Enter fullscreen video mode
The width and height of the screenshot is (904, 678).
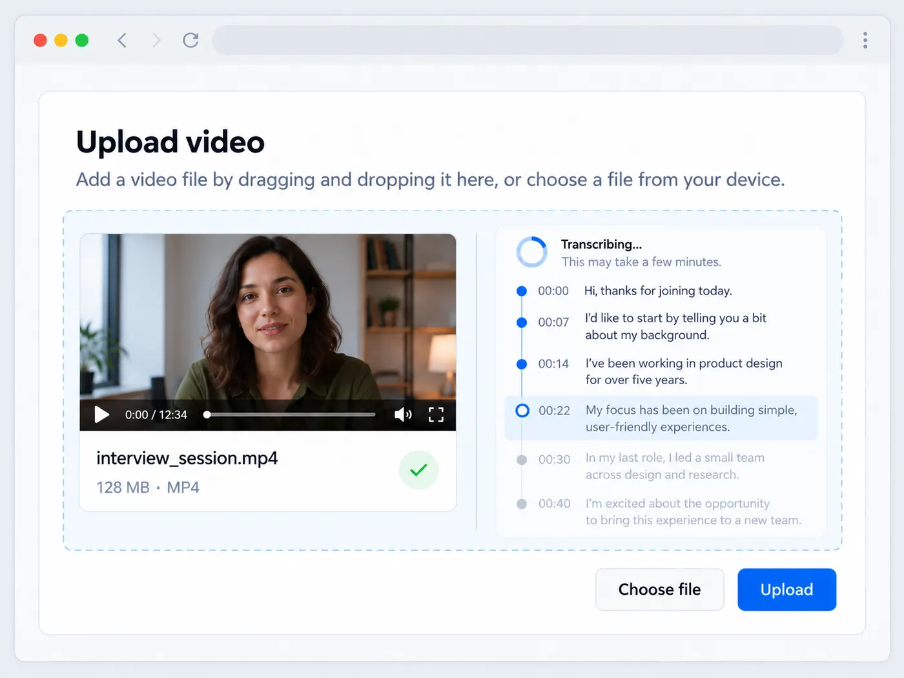click(x=437, y=415)
